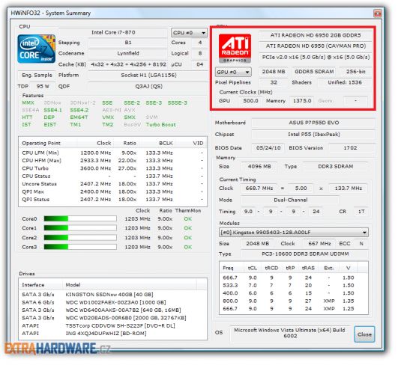The width and height of the screenshot is (413, 374).
Task: Click the Intel P55 (IbexPeak) chipset field
Action: coord(313,135)
